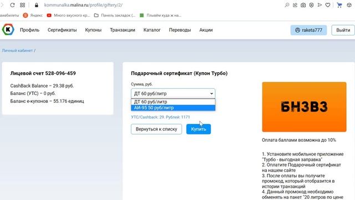Buy the certificate with Купить
The width and height of the screenshot is (355, 200).
(x=199, y=129)
